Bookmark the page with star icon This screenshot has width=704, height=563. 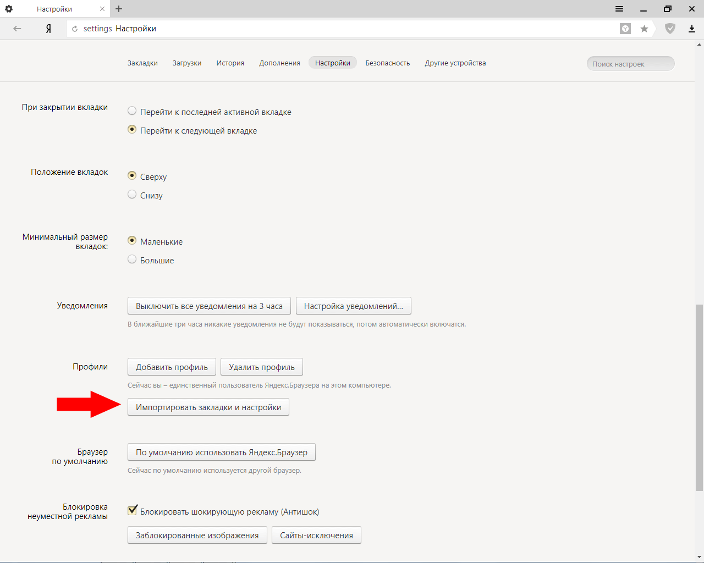click(x=644, y=29)
